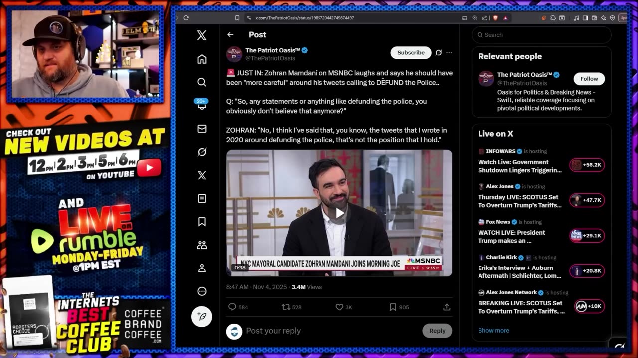Click browser Update button
Image resolution: width=638 pixels, height=358 pixels.
click(623, 18)
